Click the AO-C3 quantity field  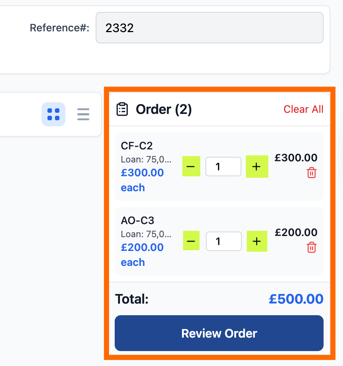223,241
